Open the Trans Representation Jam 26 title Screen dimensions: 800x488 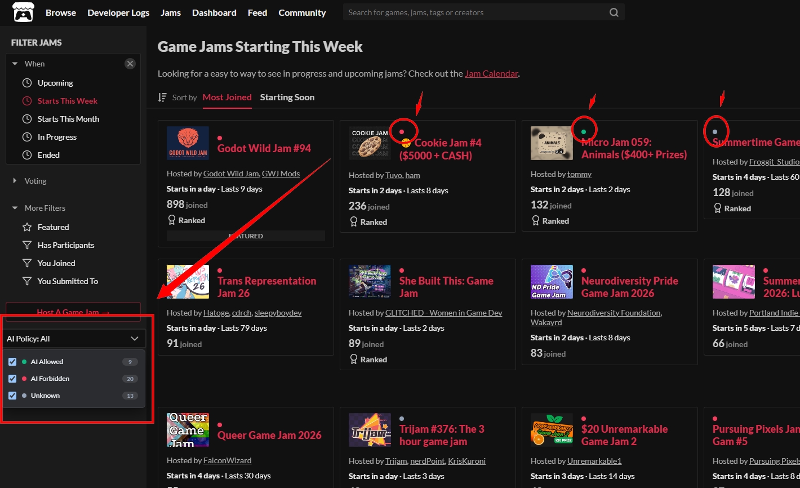[267, 287]
